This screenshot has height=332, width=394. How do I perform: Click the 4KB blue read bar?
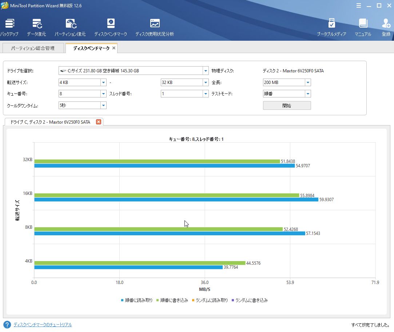pyautogui.click(x=129, y=267)
